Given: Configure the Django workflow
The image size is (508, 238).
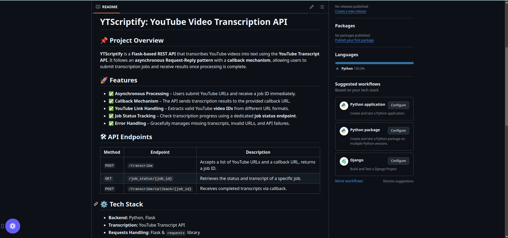Looking at the screenshot, I should click(x=398, y=161).
